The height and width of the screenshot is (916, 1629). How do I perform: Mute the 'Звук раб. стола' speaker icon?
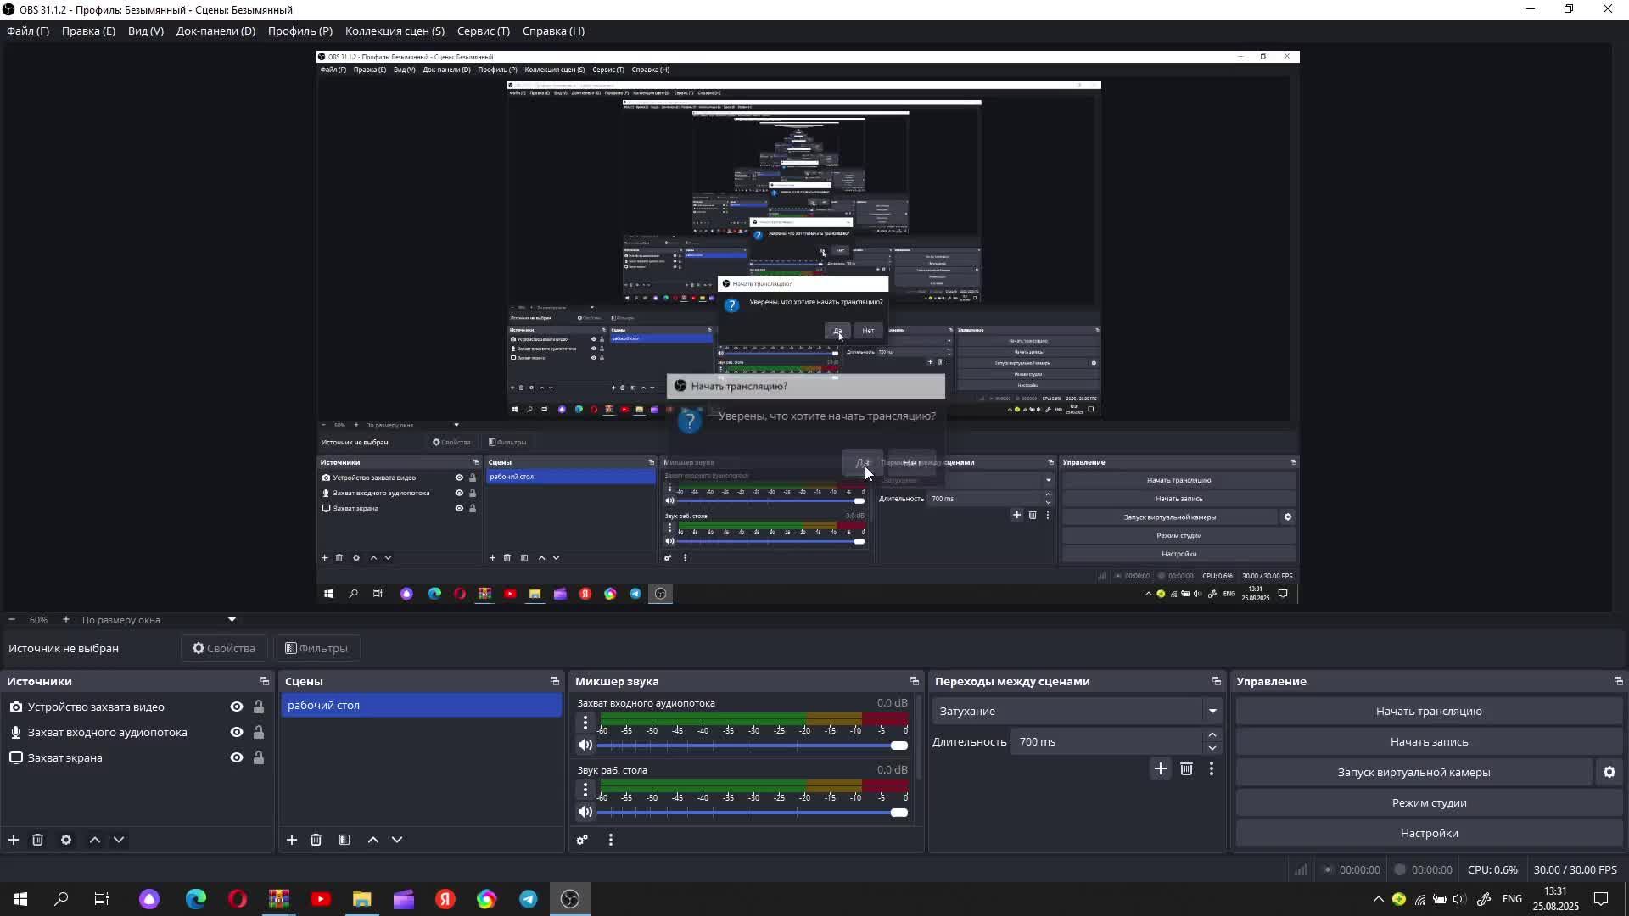585,813
